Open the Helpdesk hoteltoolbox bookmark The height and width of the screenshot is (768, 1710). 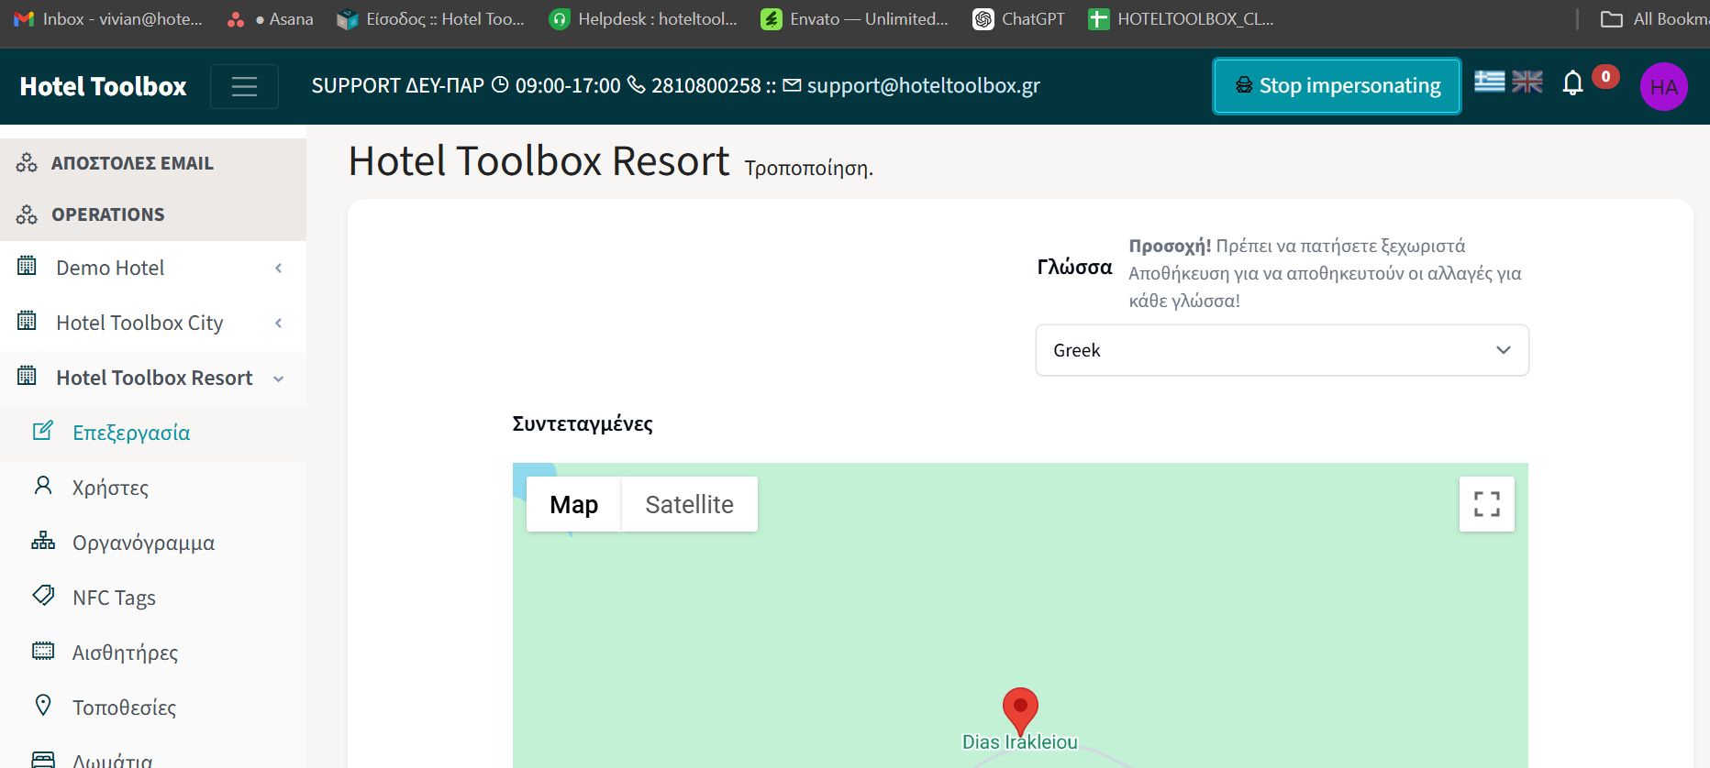(x=643, y=19)
